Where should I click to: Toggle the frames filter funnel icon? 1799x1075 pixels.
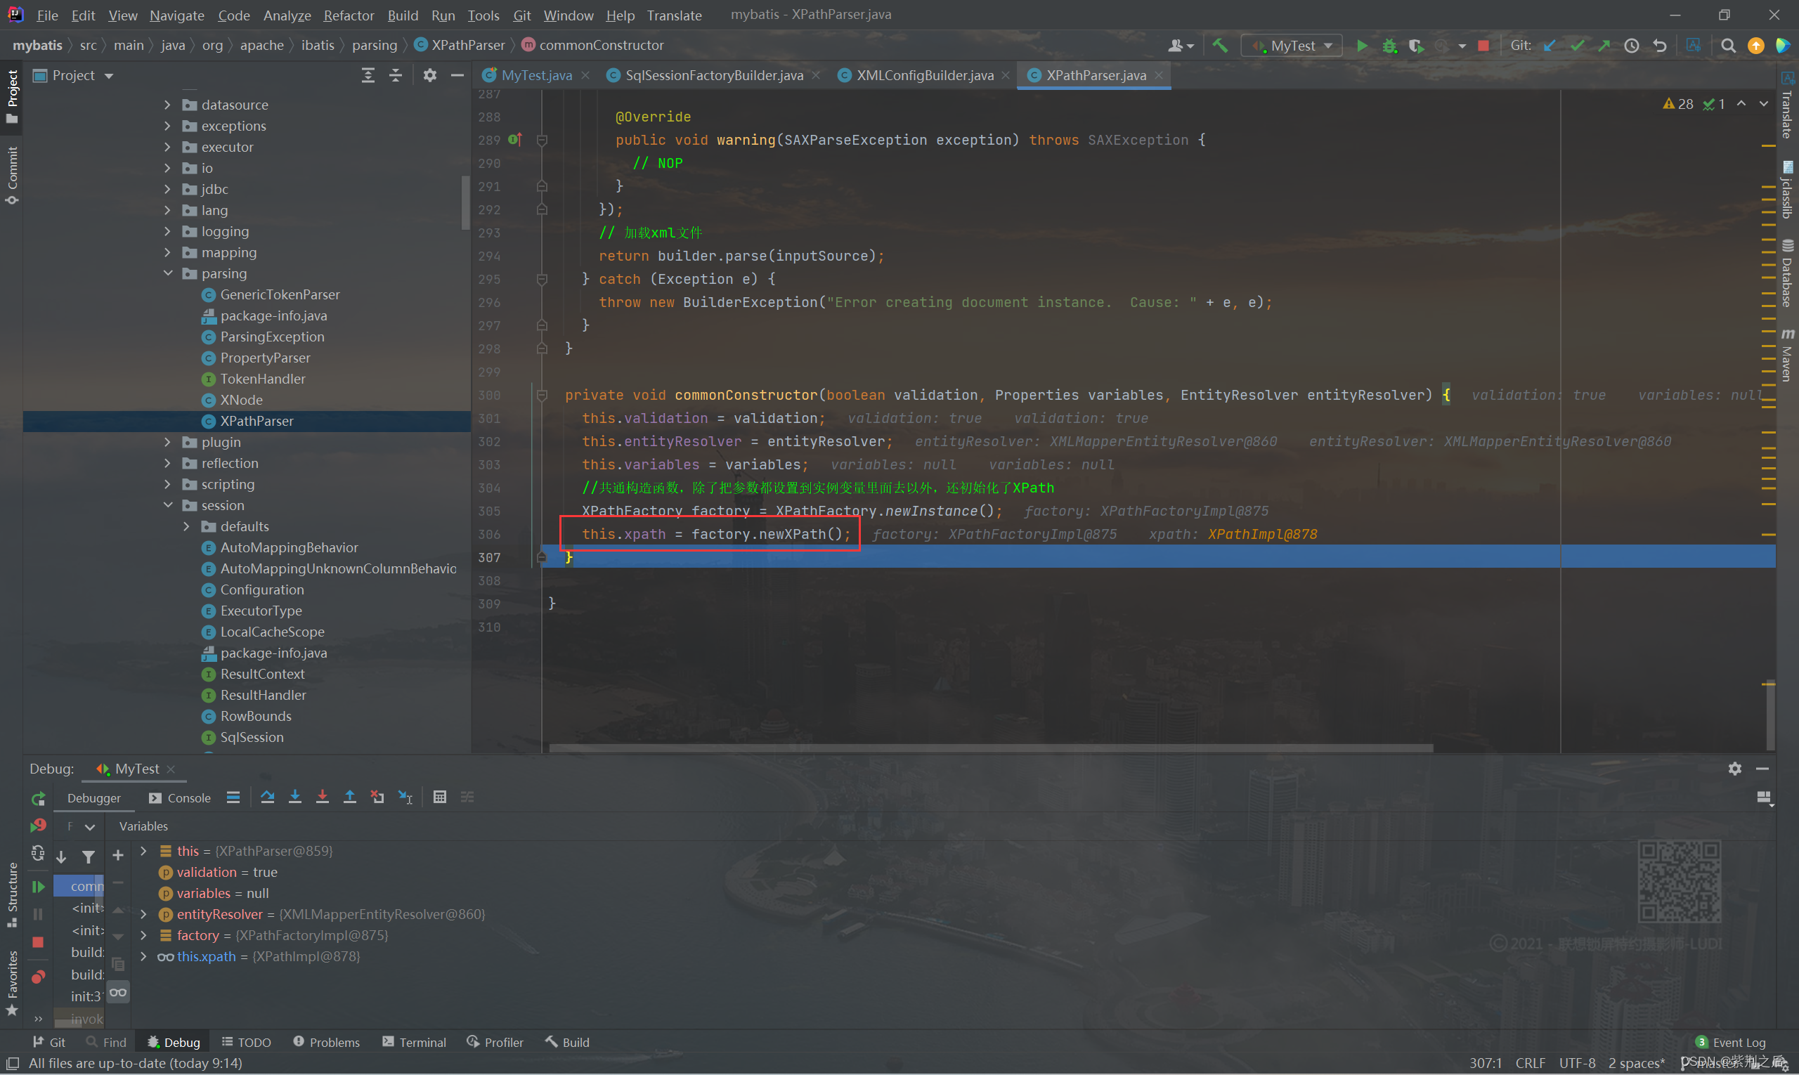click(89, 857)
